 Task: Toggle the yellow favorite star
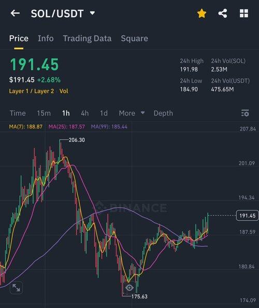point(202,13)
